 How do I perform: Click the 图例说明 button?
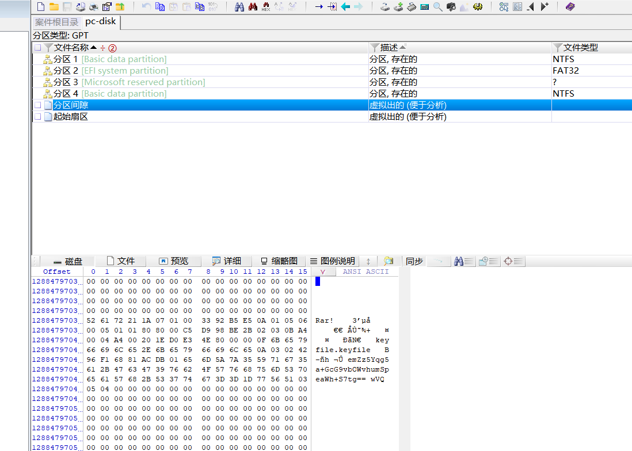click(x=333, y=261)
